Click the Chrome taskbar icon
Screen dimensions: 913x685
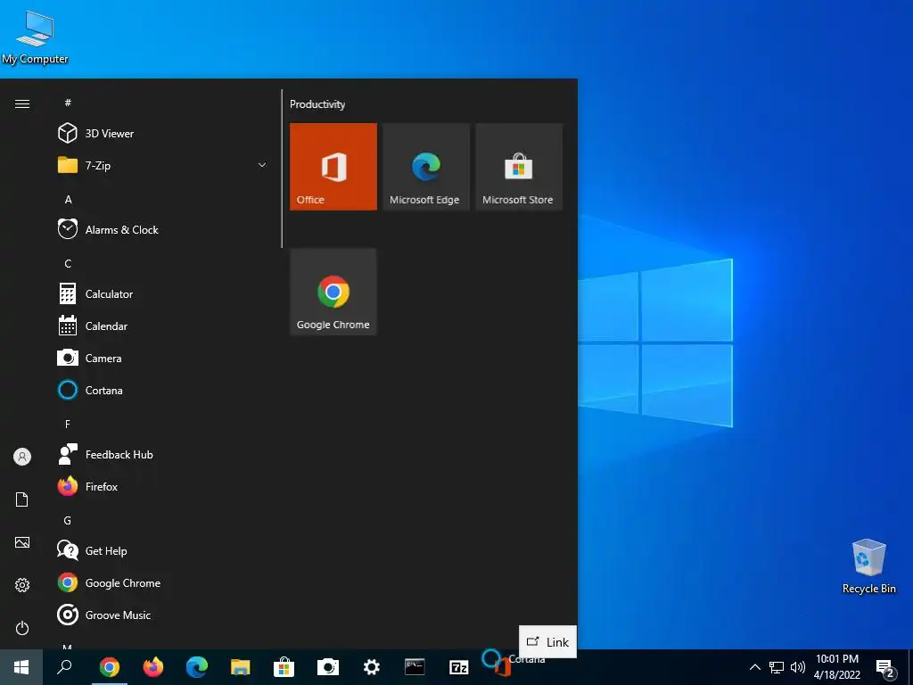(110, 667)
